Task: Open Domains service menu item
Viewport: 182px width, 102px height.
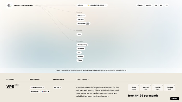Action: click(x=81, y=49)
